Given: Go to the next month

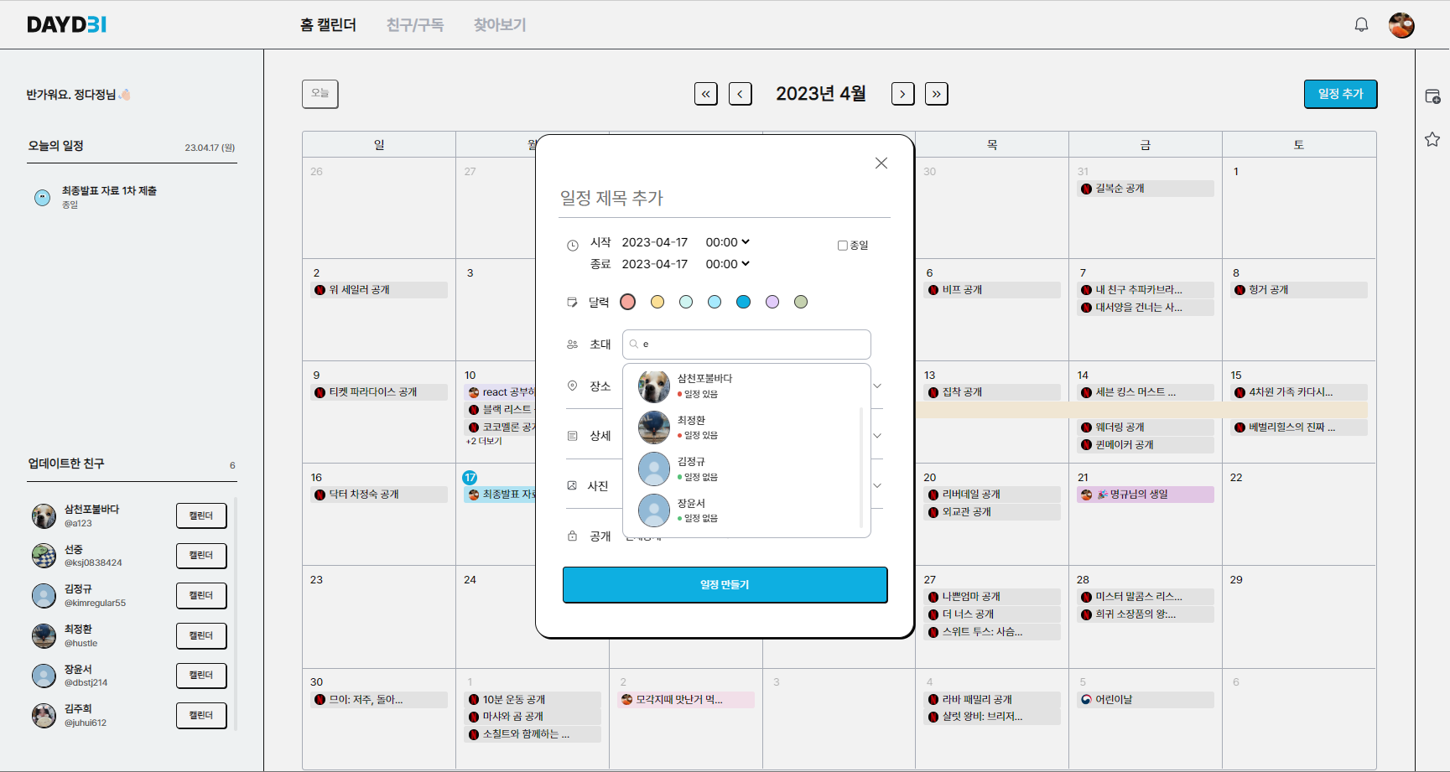Looking at the screenshot, I should pos(902,94).
